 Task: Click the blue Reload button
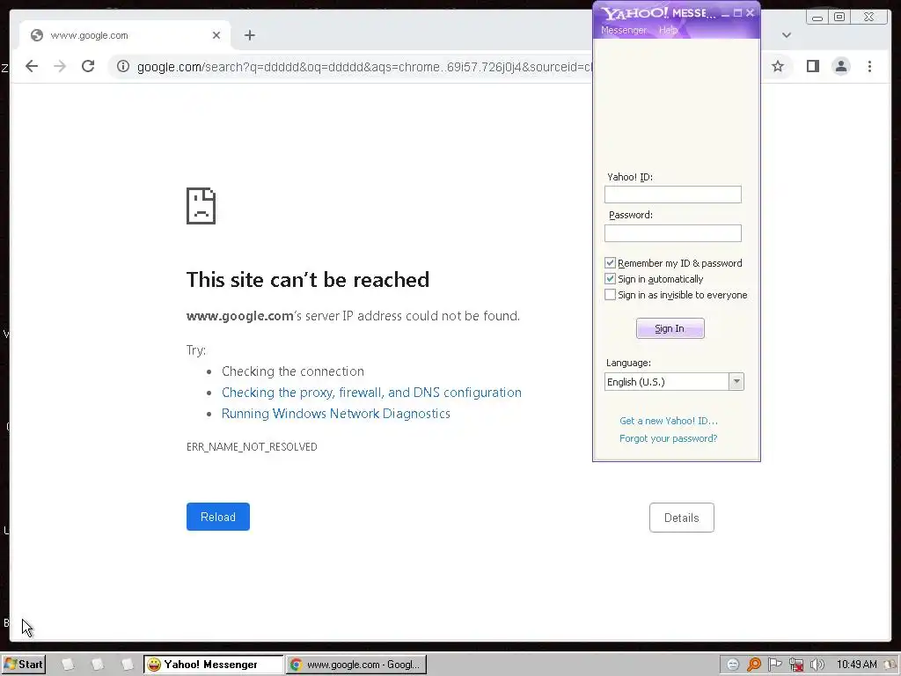pyautogui.click(x=218, y=517)
